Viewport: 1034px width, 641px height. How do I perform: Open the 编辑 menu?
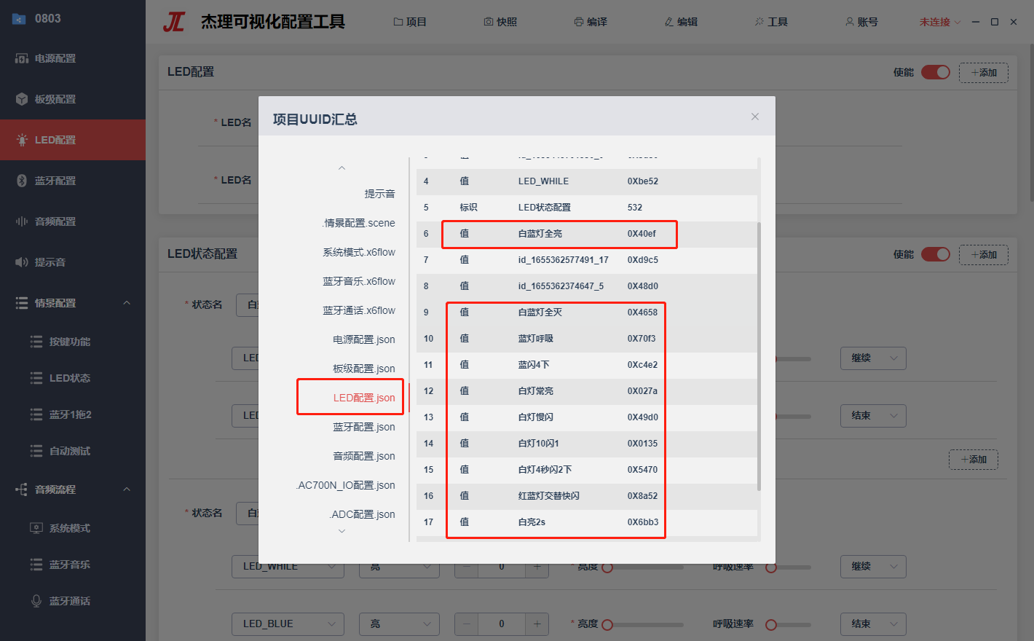[x=681, y=22]
